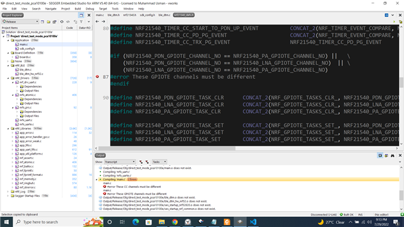This screenshot has width=404, height=227.
Task: Collapse the nRF_Libraries folder
Action: [x=8, y=129]
